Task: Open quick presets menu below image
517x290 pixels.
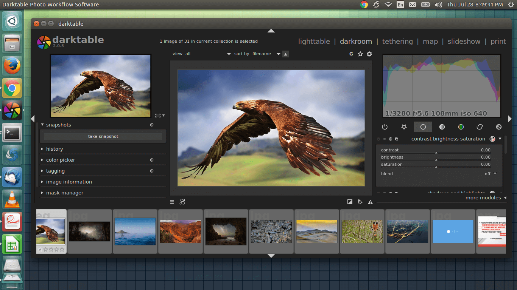Action: click(x=172, y=202)
